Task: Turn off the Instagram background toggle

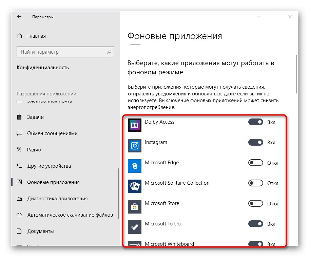Action: (256, 142)
